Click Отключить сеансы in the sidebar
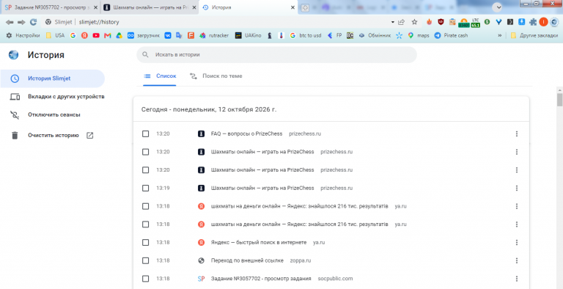This screenshot has width=563, height=289. click(45, 114)
